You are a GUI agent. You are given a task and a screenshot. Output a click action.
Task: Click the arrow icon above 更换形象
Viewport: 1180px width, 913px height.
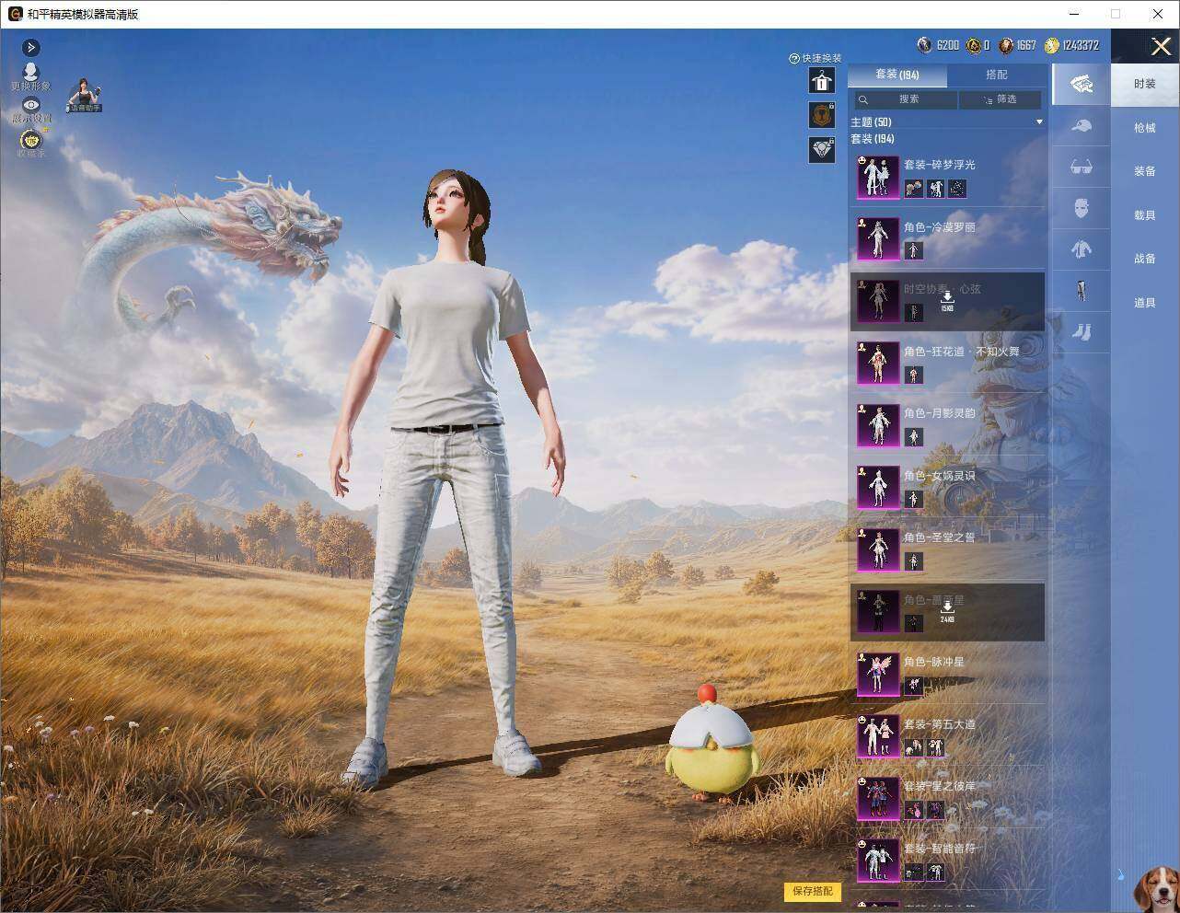[x=30, y=48]
